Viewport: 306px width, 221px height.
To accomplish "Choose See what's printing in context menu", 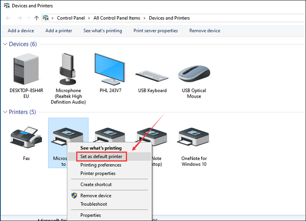I will click(x=101, y=148).
